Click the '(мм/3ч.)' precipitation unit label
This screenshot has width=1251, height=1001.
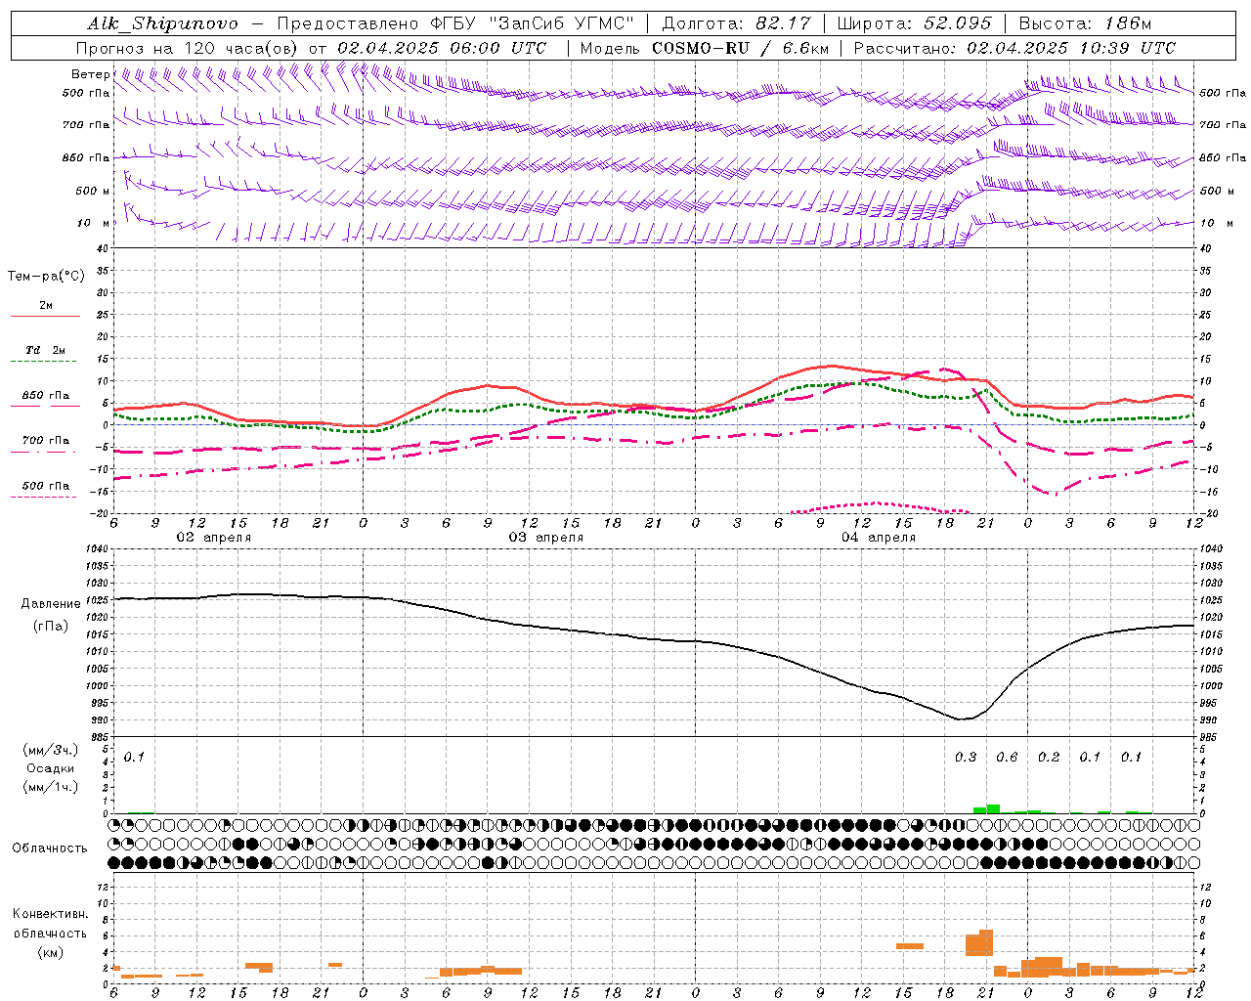[x=51, y=750]
